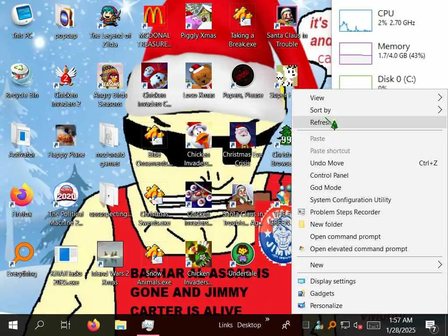Open Control Panel from context menu
This screenshot has width=448, height=336.
[369, 175]
